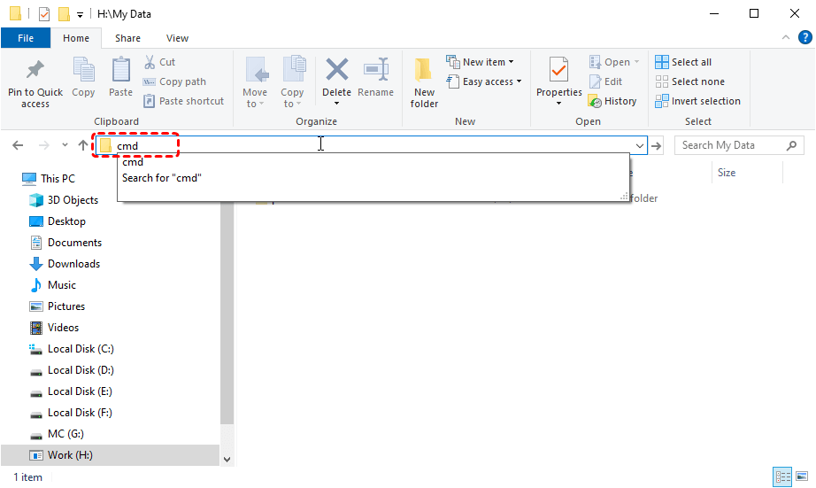Expand the New item dropdown
This screenshot has height=488, width=816.
(x=483, y=62)
